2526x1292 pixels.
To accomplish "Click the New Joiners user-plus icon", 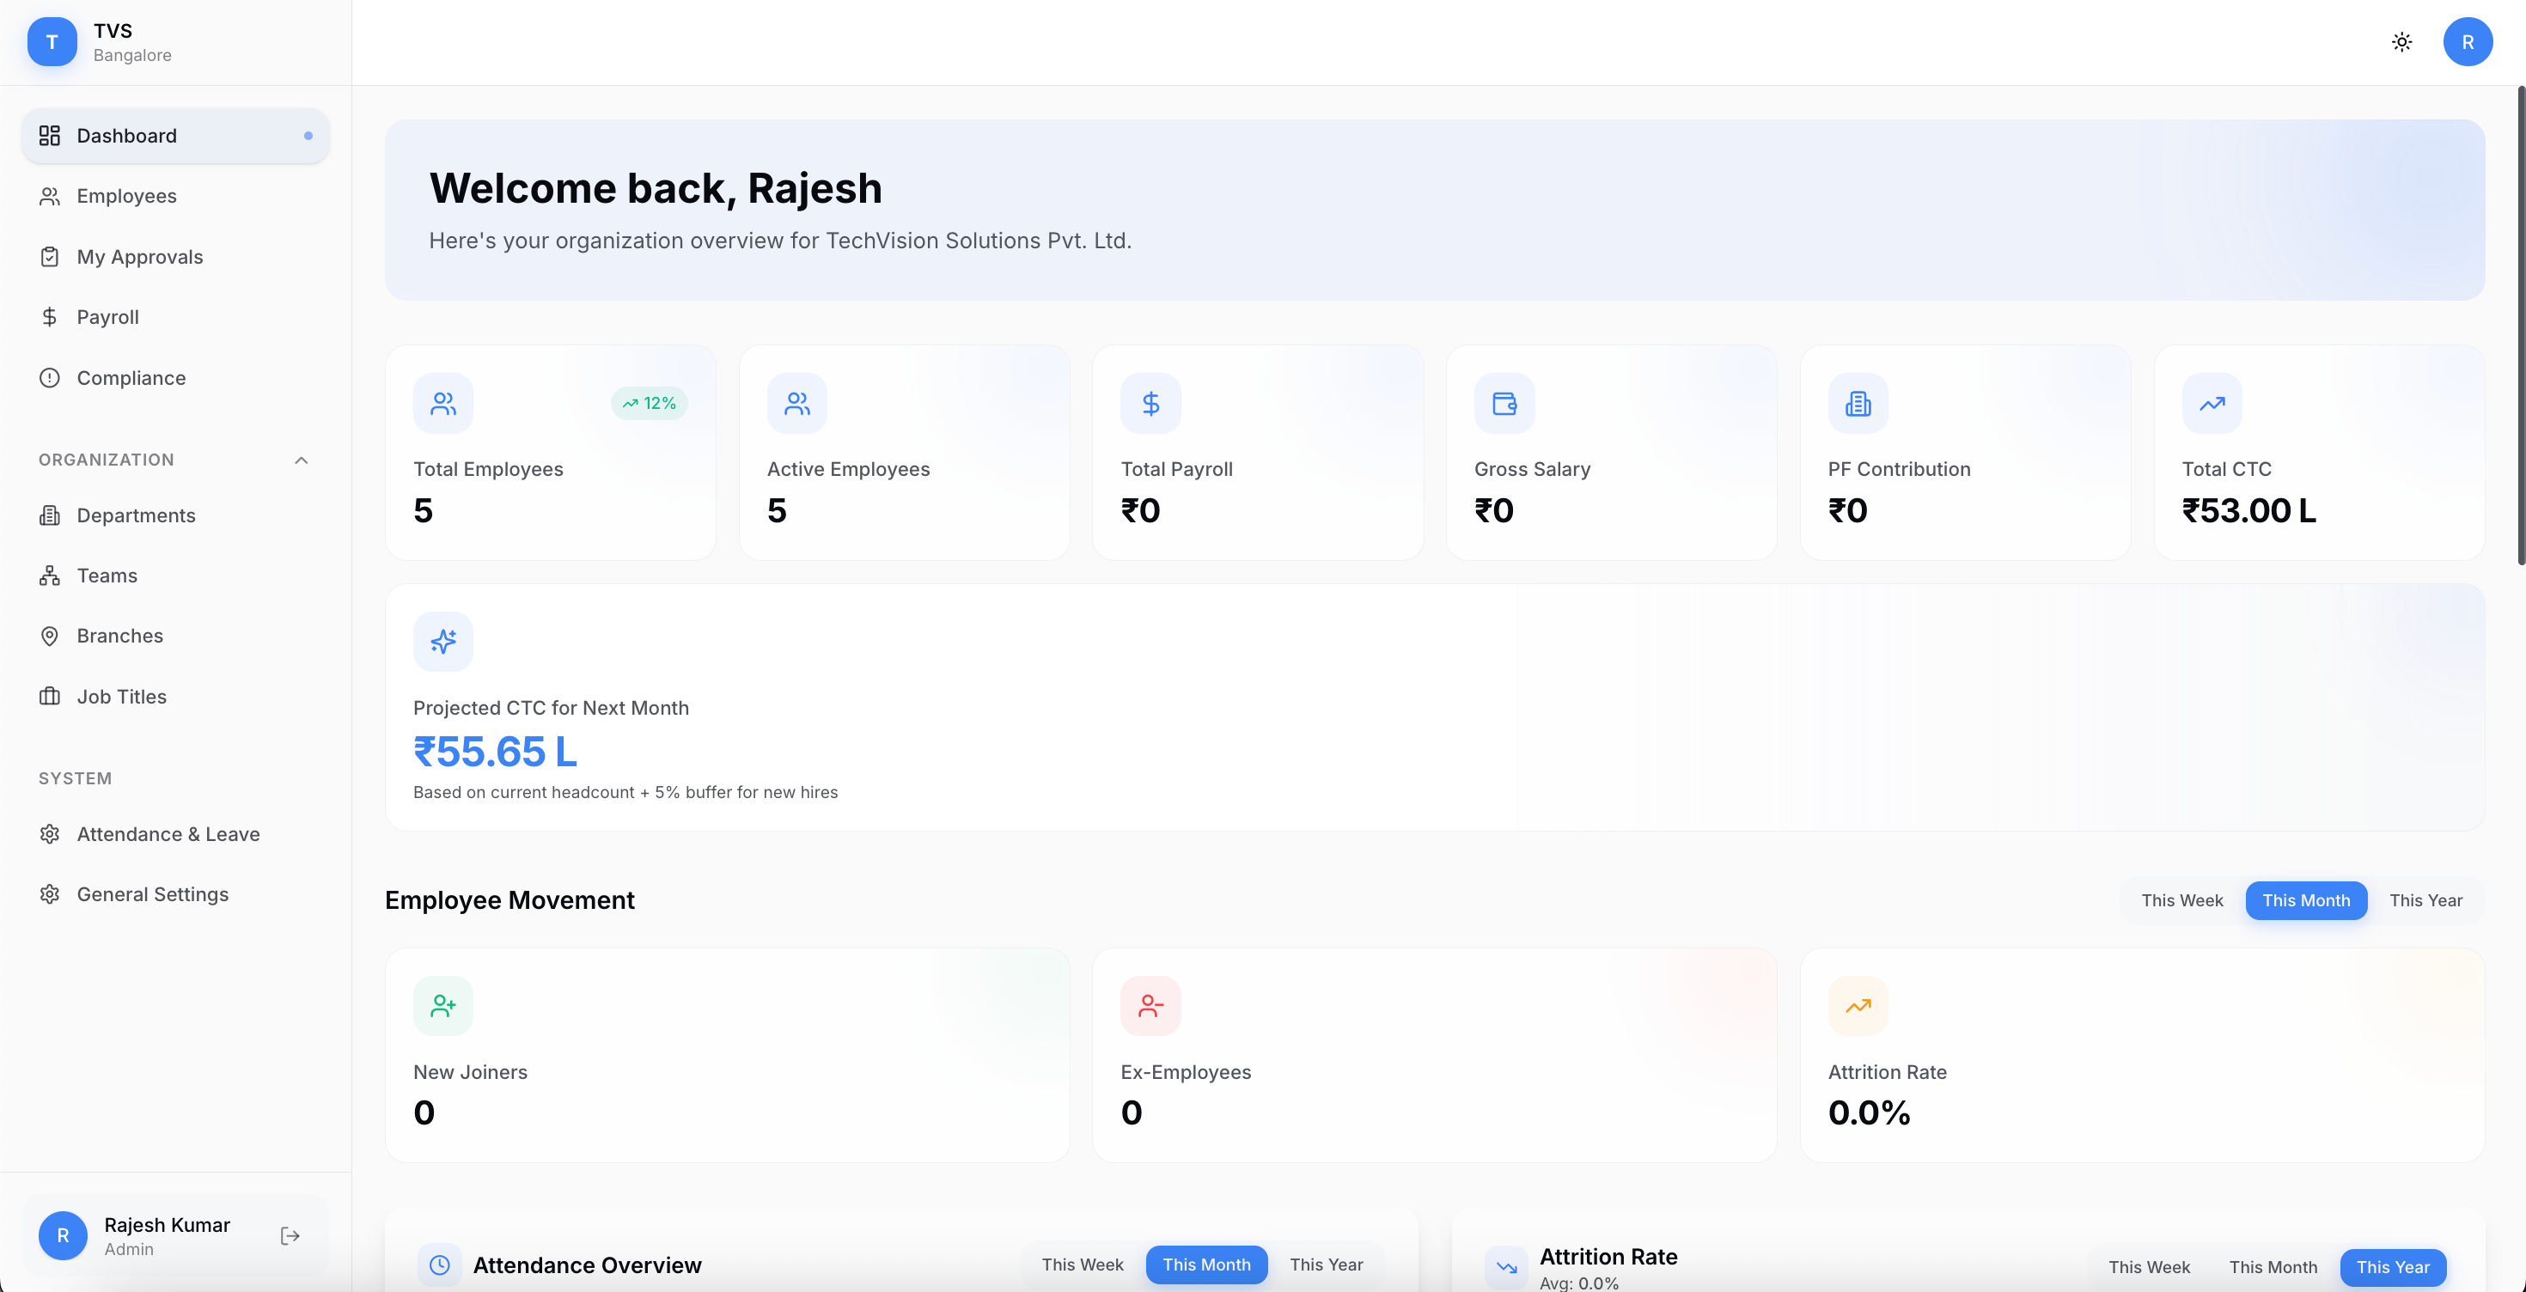I will tap(443, 1005).
